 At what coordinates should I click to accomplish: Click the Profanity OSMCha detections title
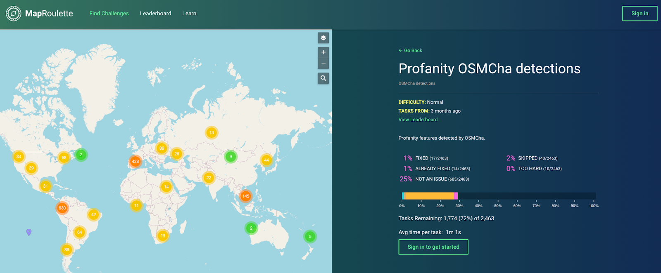click(x=490, y=68)
